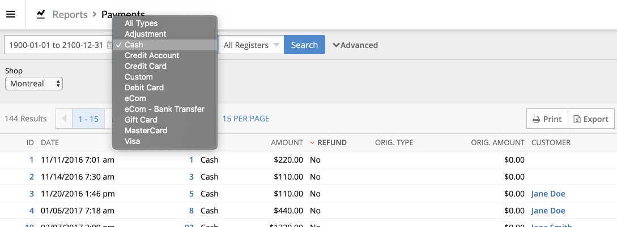
Task: Sort by CUSTOMER column header
Action: (551, 142)
